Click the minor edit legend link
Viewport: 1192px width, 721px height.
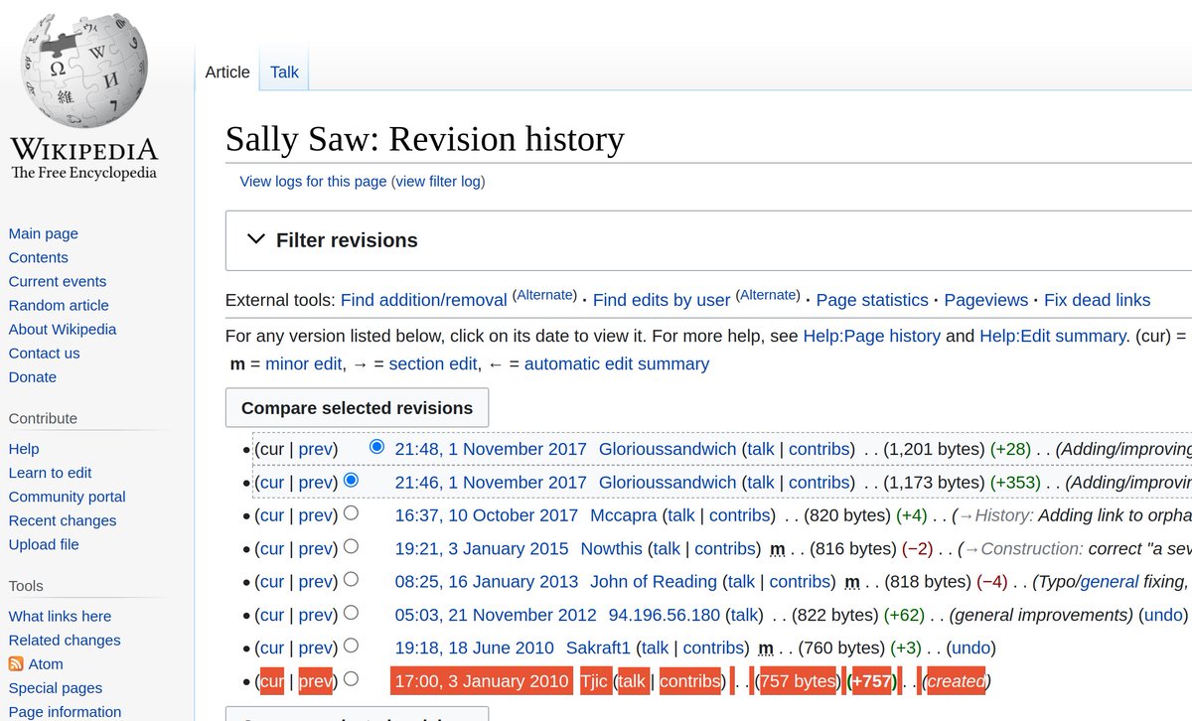304,363
